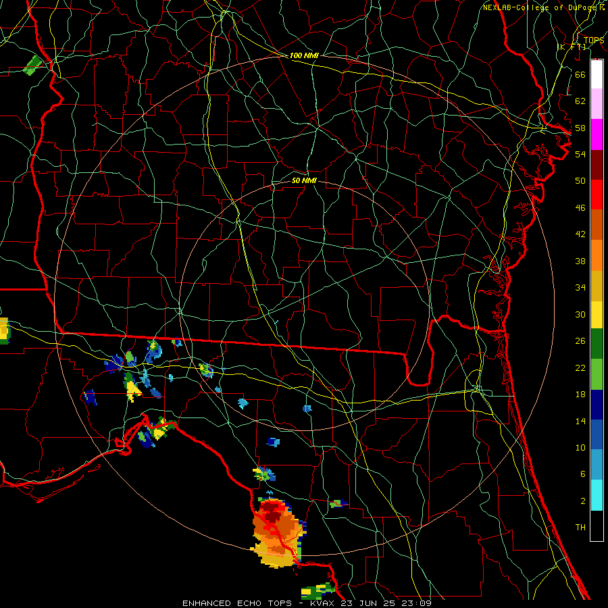608x608 pixels.
Task: Click the 62 legend value
Action: click(580, 101)
